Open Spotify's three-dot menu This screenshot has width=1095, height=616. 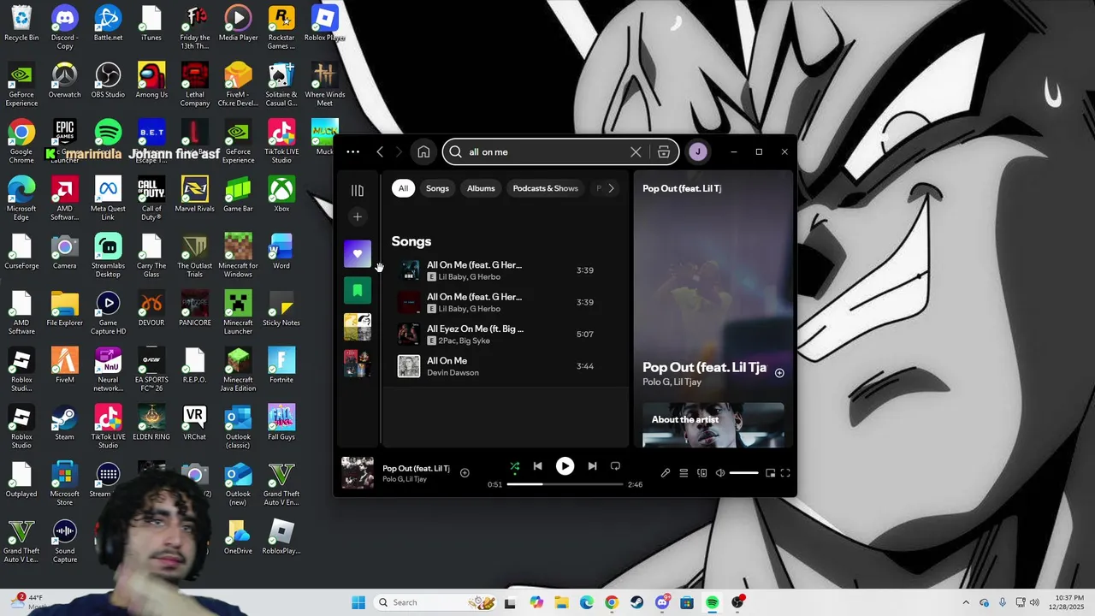point(352,152)
